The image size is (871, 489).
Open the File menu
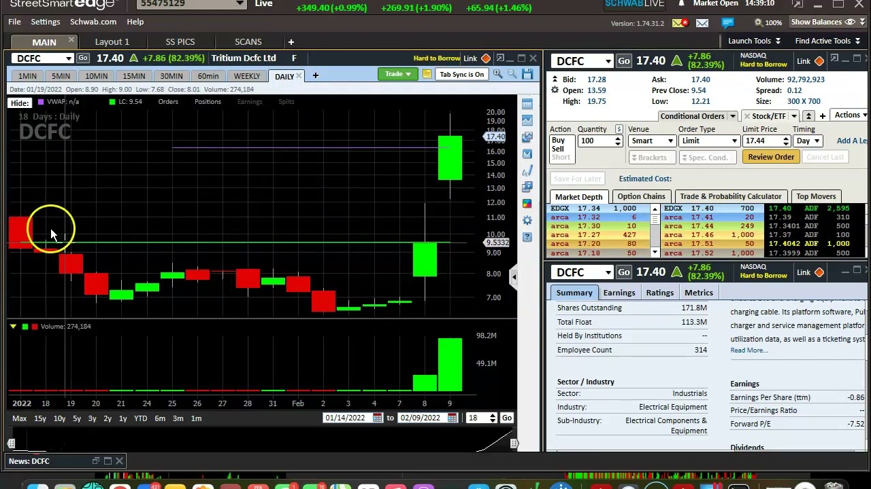(x=14, y=22)
